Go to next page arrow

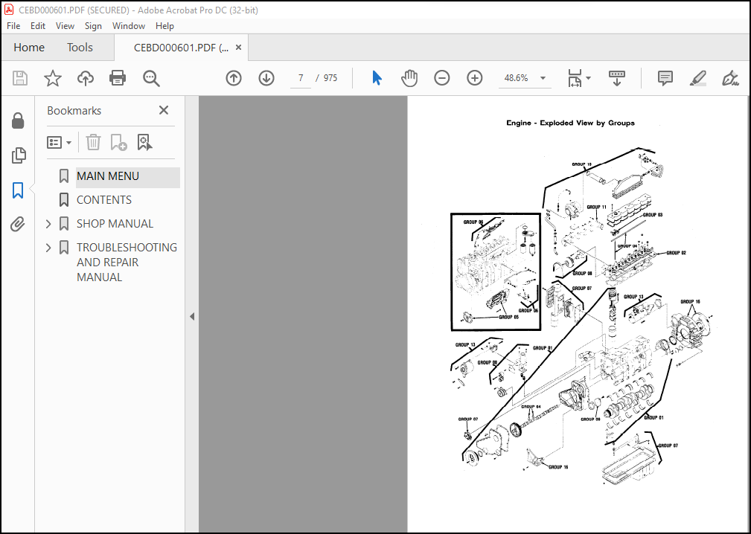(266, 78)
